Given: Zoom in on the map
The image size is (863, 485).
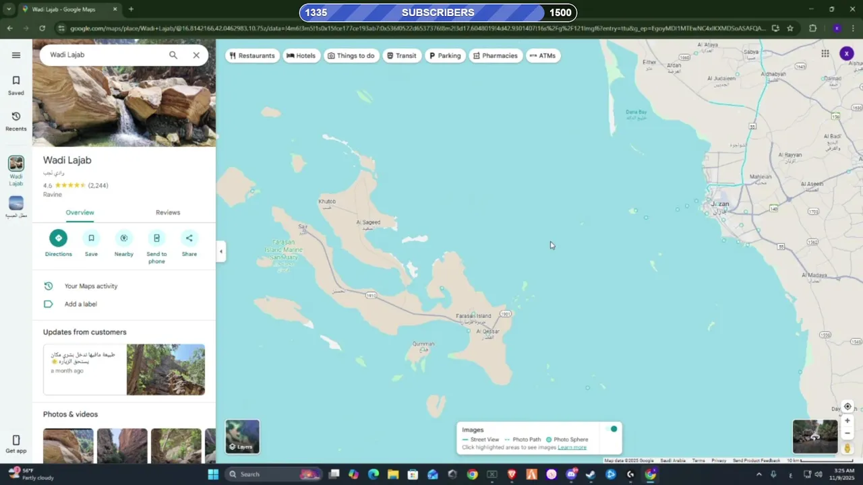Looking at the screenshot, I should pos(847,421).
